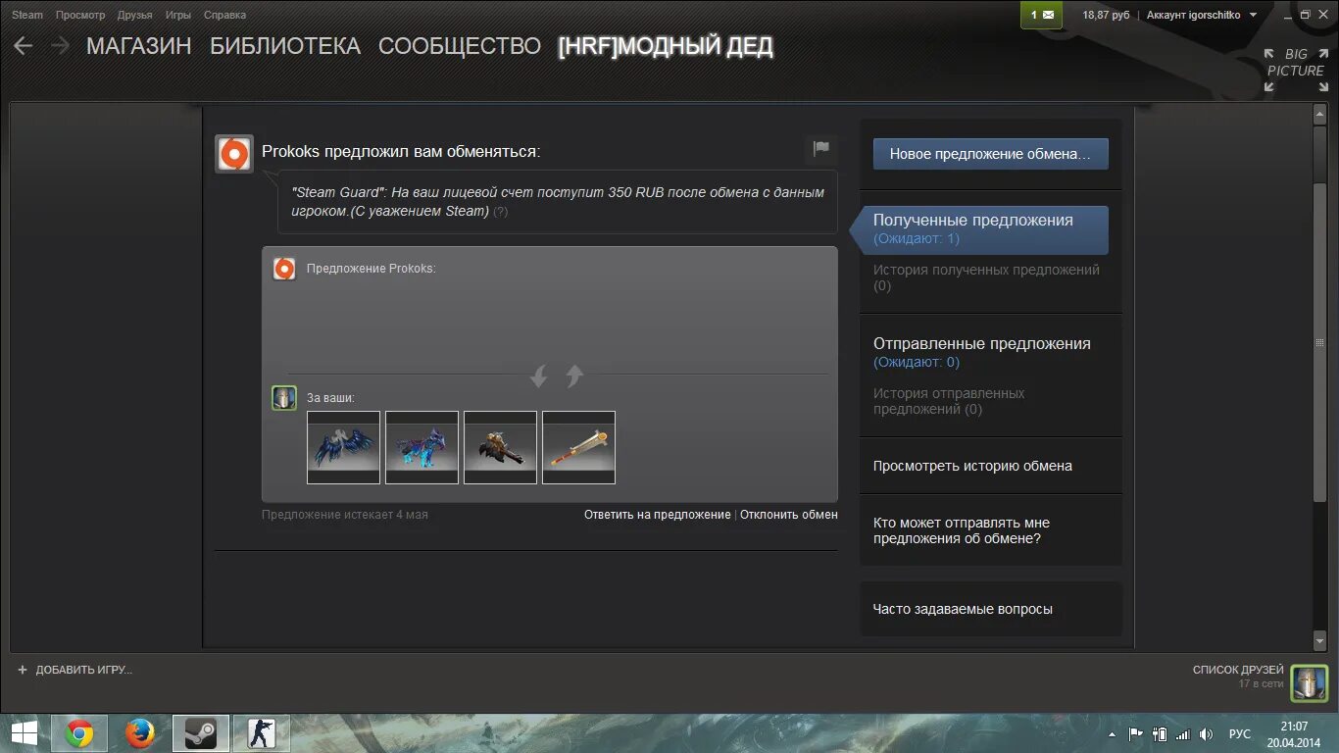Go to the БИБЛИОТЕКА tab
This screenshot has width=1339, height=753.
285,46
